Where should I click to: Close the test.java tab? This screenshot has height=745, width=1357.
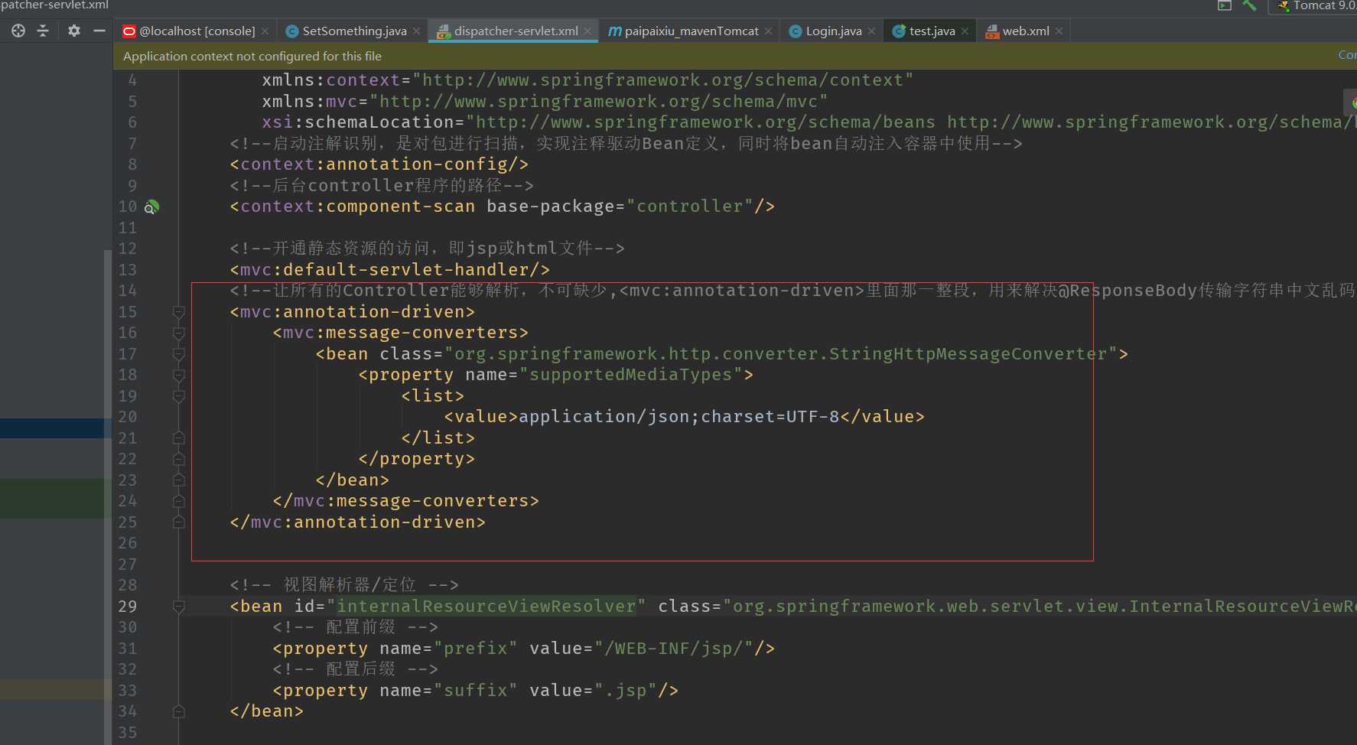[x=965, y=31]
